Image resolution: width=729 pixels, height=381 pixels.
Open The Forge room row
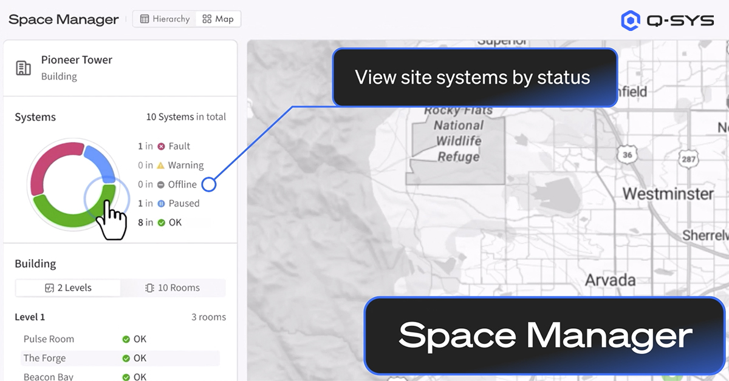click(120, 358)
